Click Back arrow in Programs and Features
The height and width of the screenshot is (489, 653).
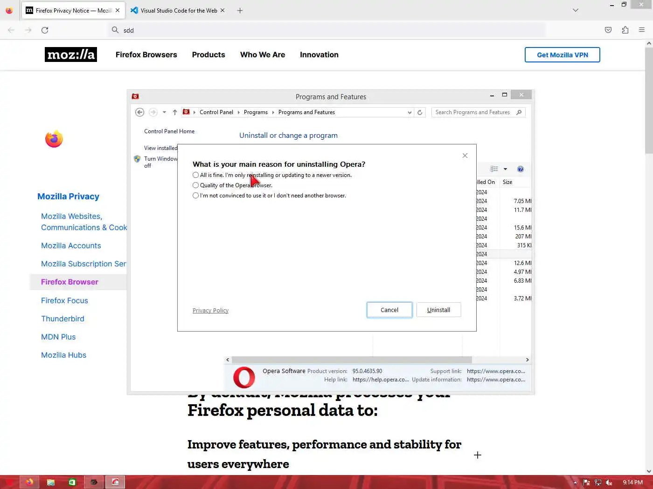click(139, 112)
